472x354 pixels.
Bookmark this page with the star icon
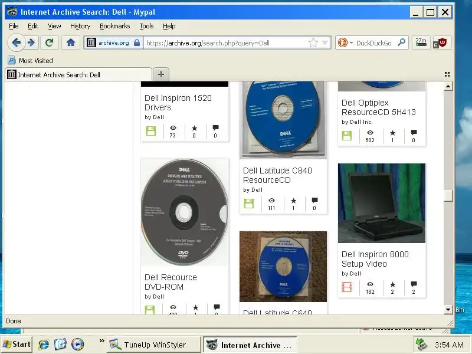click(x=313, y=42)
